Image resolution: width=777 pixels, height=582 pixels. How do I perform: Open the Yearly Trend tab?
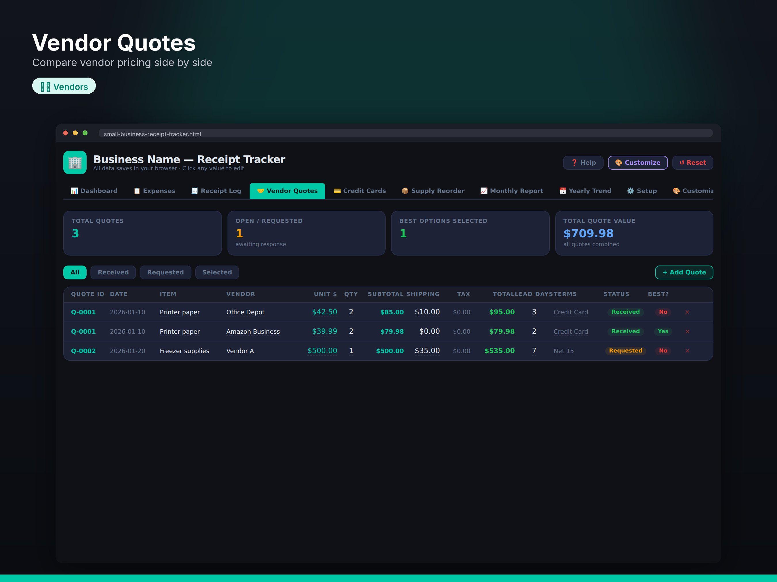pos(585,191)
